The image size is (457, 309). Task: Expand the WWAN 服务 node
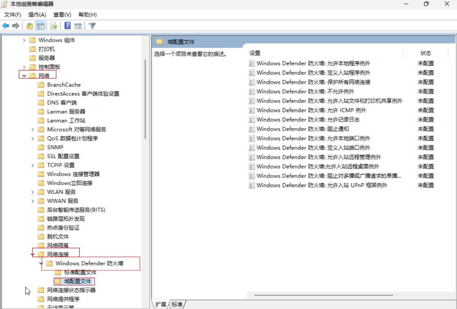pos(33,201)
